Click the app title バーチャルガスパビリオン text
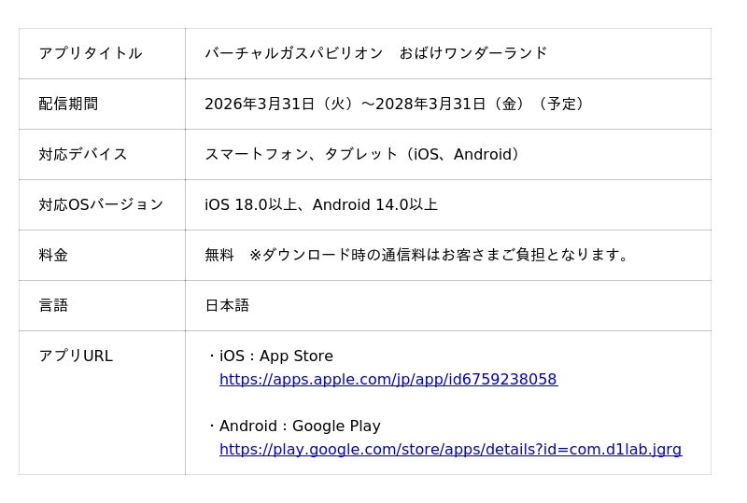Screen dimensions: 747x503 click(294, 53)
